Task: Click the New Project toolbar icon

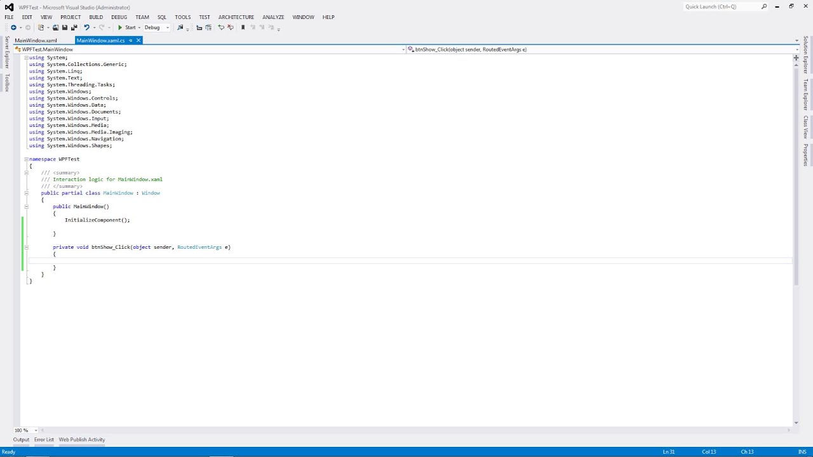Action: tap(41, 27)
